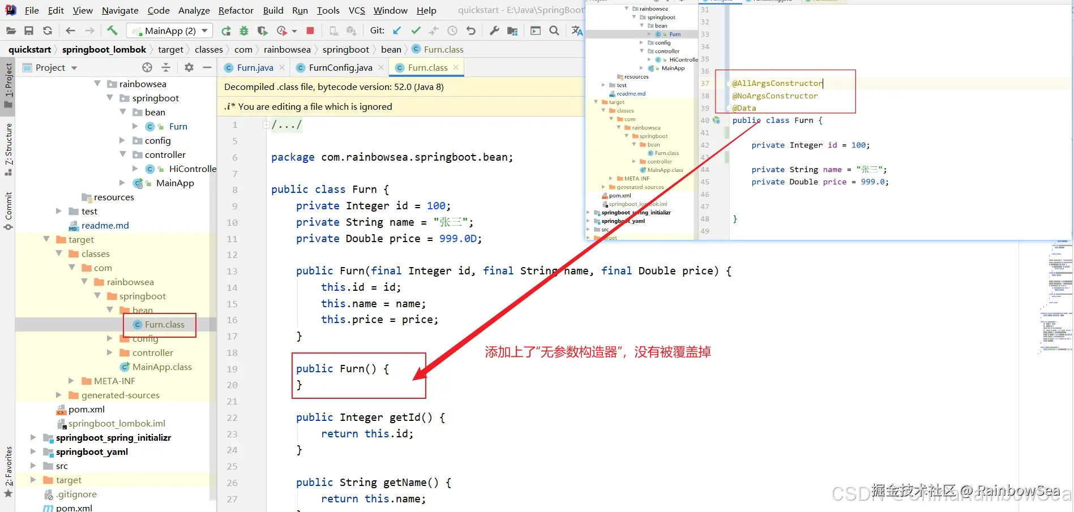Open the File menu
The image size is (1074, 512).
(x=32, y=10)
